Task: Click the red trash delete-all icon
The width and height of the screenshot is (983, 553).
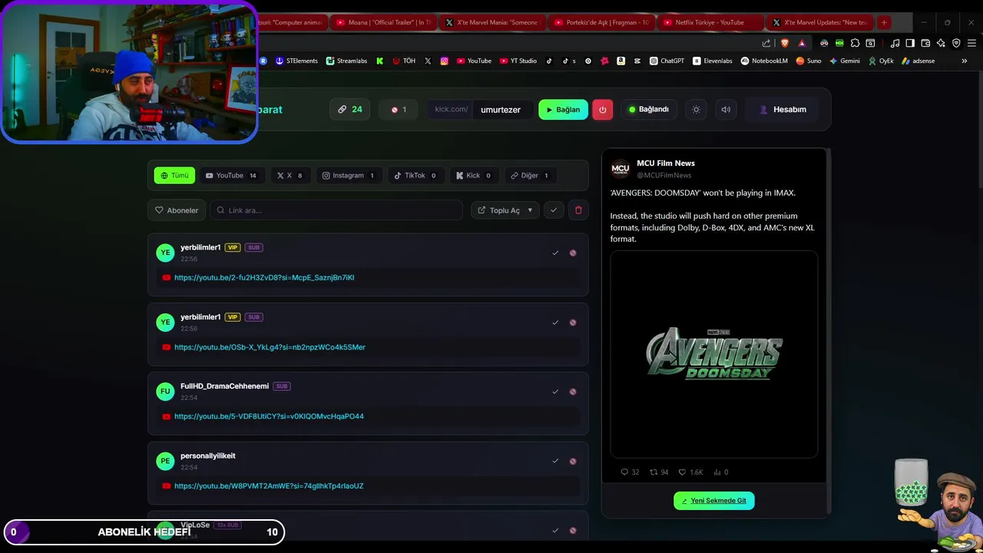Action: pos(578,210)
